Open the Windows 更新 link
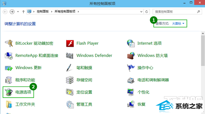This screenshot has width=205, height=114. (x=28, y=68)
